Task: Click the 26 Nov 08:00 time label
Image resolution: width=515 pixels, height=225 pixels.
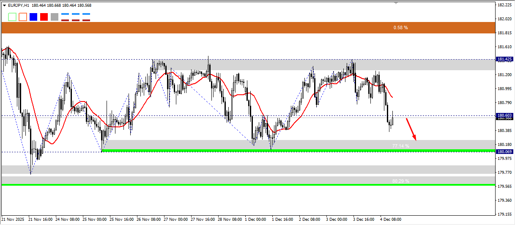Action: [149, 220]
